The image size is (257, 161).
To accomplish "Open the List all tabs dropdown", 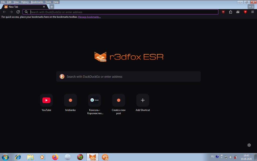I will click(x=251, y=7).
